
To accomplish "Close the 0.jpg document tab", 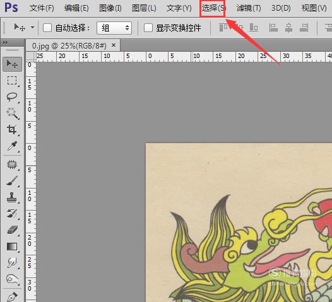I will coord(114,45).
